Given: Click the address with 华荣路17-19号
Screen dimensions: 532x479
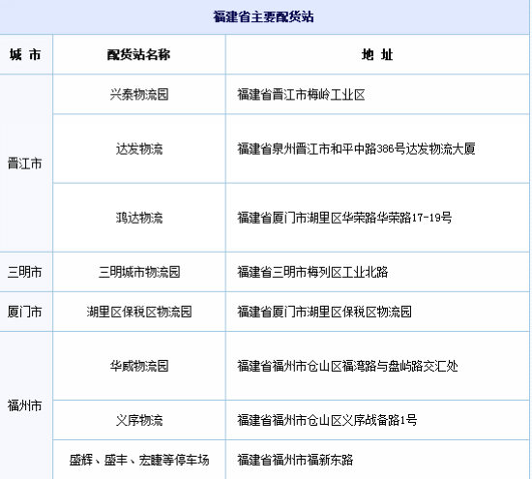Looking at the screenshot, I should (x=344, y=218).
